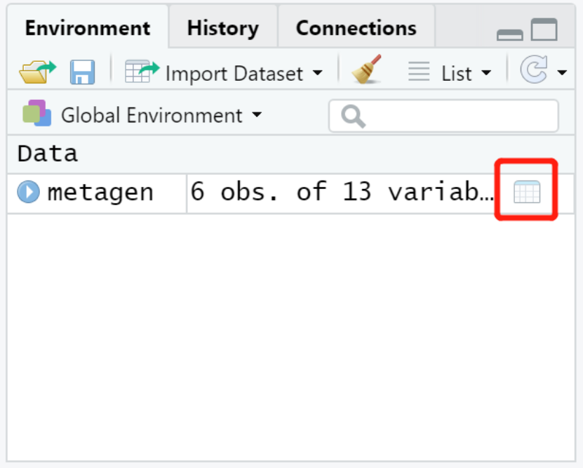583x468 pixels.
Task: Open the refresh options dropdown arrow
Action: tap(562, 73)
